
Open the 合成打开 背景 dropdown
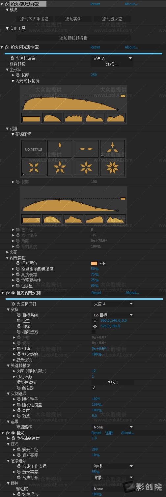pyautogui.click(x=113, y=477)
